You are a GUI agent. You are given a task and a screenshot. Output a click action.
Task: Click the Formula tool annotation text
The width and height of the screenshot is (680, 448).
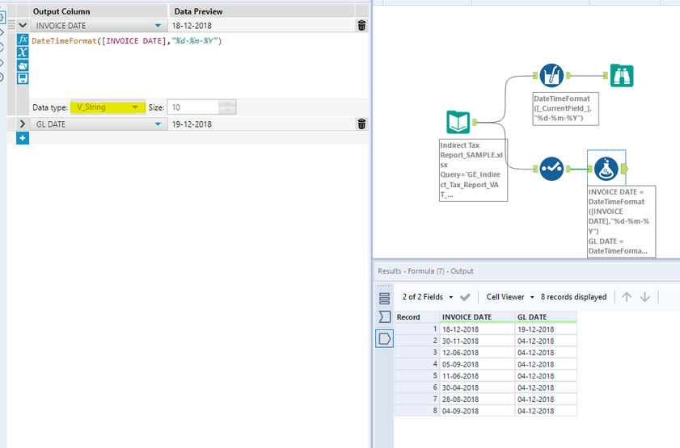coord(621,221)
